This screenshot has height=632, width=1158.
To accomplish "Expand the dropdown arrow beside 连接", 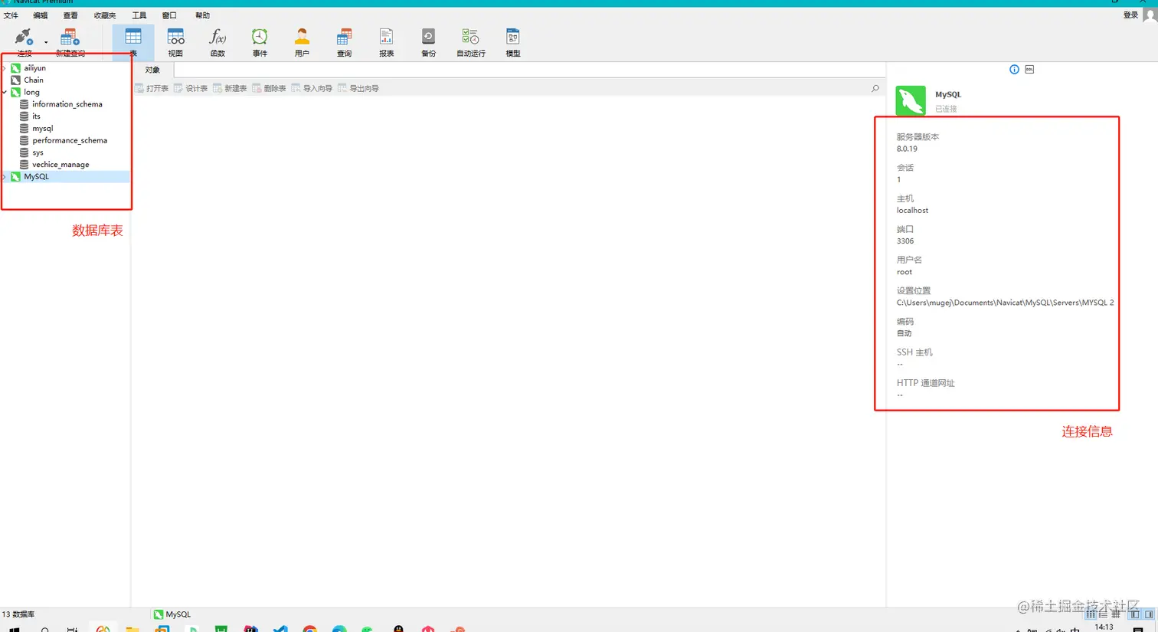I will click(x=46, y=43).
